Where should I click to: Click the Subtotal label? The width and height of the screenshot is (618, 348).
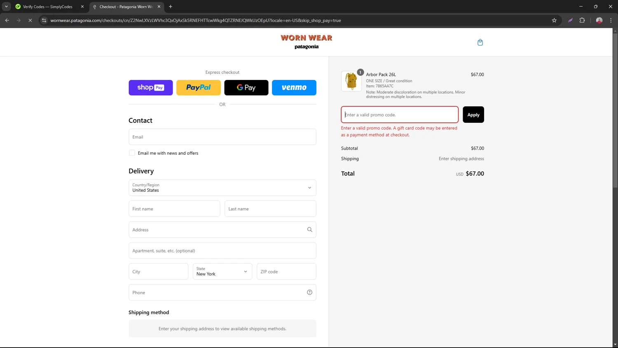point(349,148)
